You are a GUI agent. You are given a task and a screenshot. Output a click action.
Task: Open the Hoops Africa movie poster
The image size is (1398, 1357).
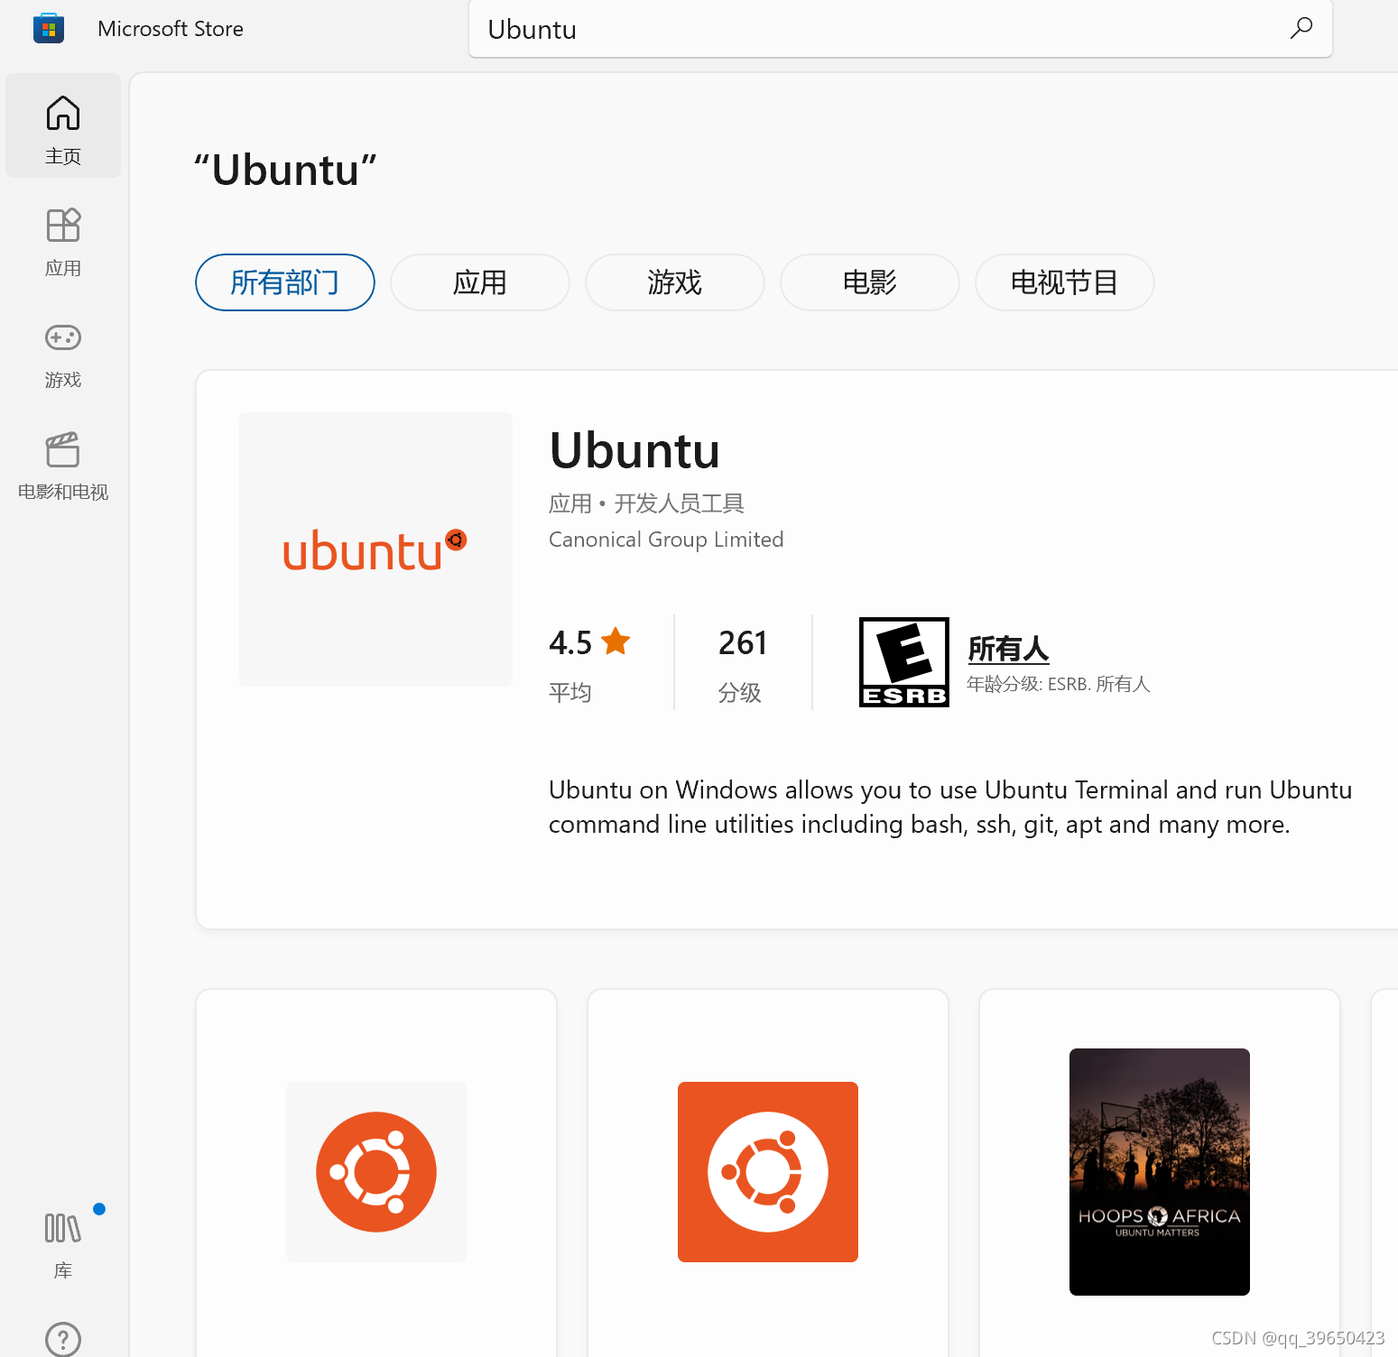point(1160,1172)
